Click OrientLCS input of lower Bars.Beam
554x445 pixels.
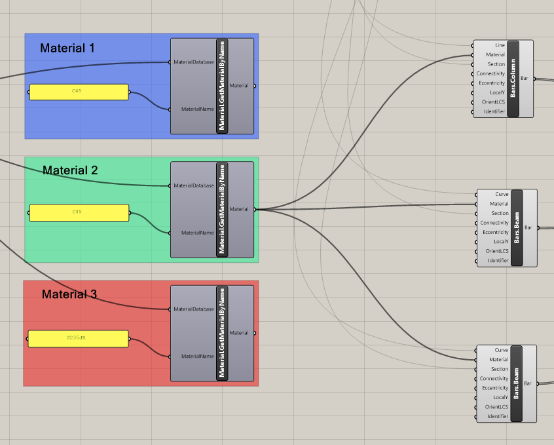click(x=496, y=407)
